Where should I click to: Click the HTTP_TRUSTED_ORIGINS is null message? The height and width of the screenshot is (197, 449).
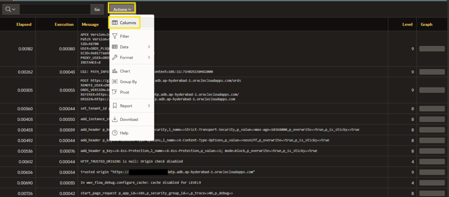click(x=132, y=162)
